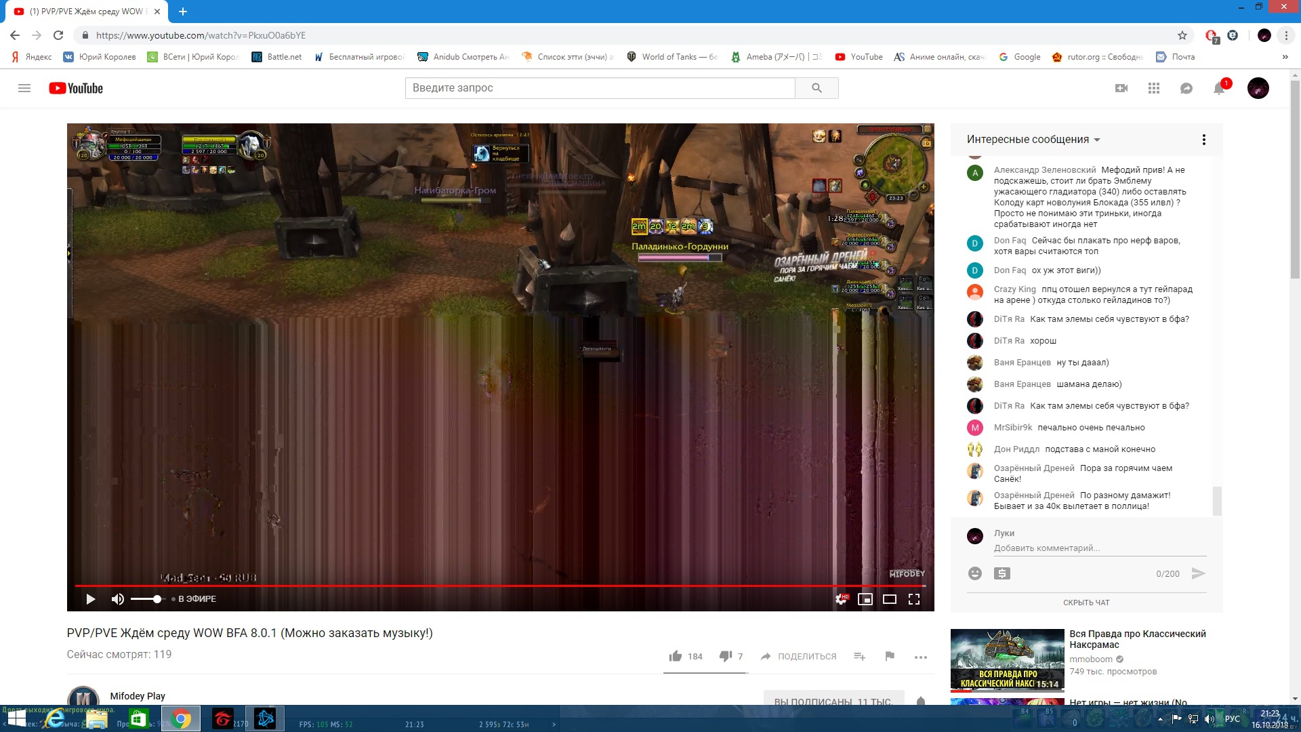1301x732 pixels.
Task: Open Battle.net app in taskbar
Action: (265, 718)
